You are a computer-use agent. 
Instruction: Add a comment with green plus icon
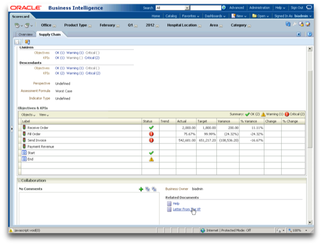141,189
